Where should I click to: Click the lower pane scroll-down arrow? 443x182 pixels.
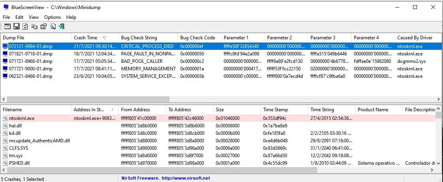click(438, 163)
